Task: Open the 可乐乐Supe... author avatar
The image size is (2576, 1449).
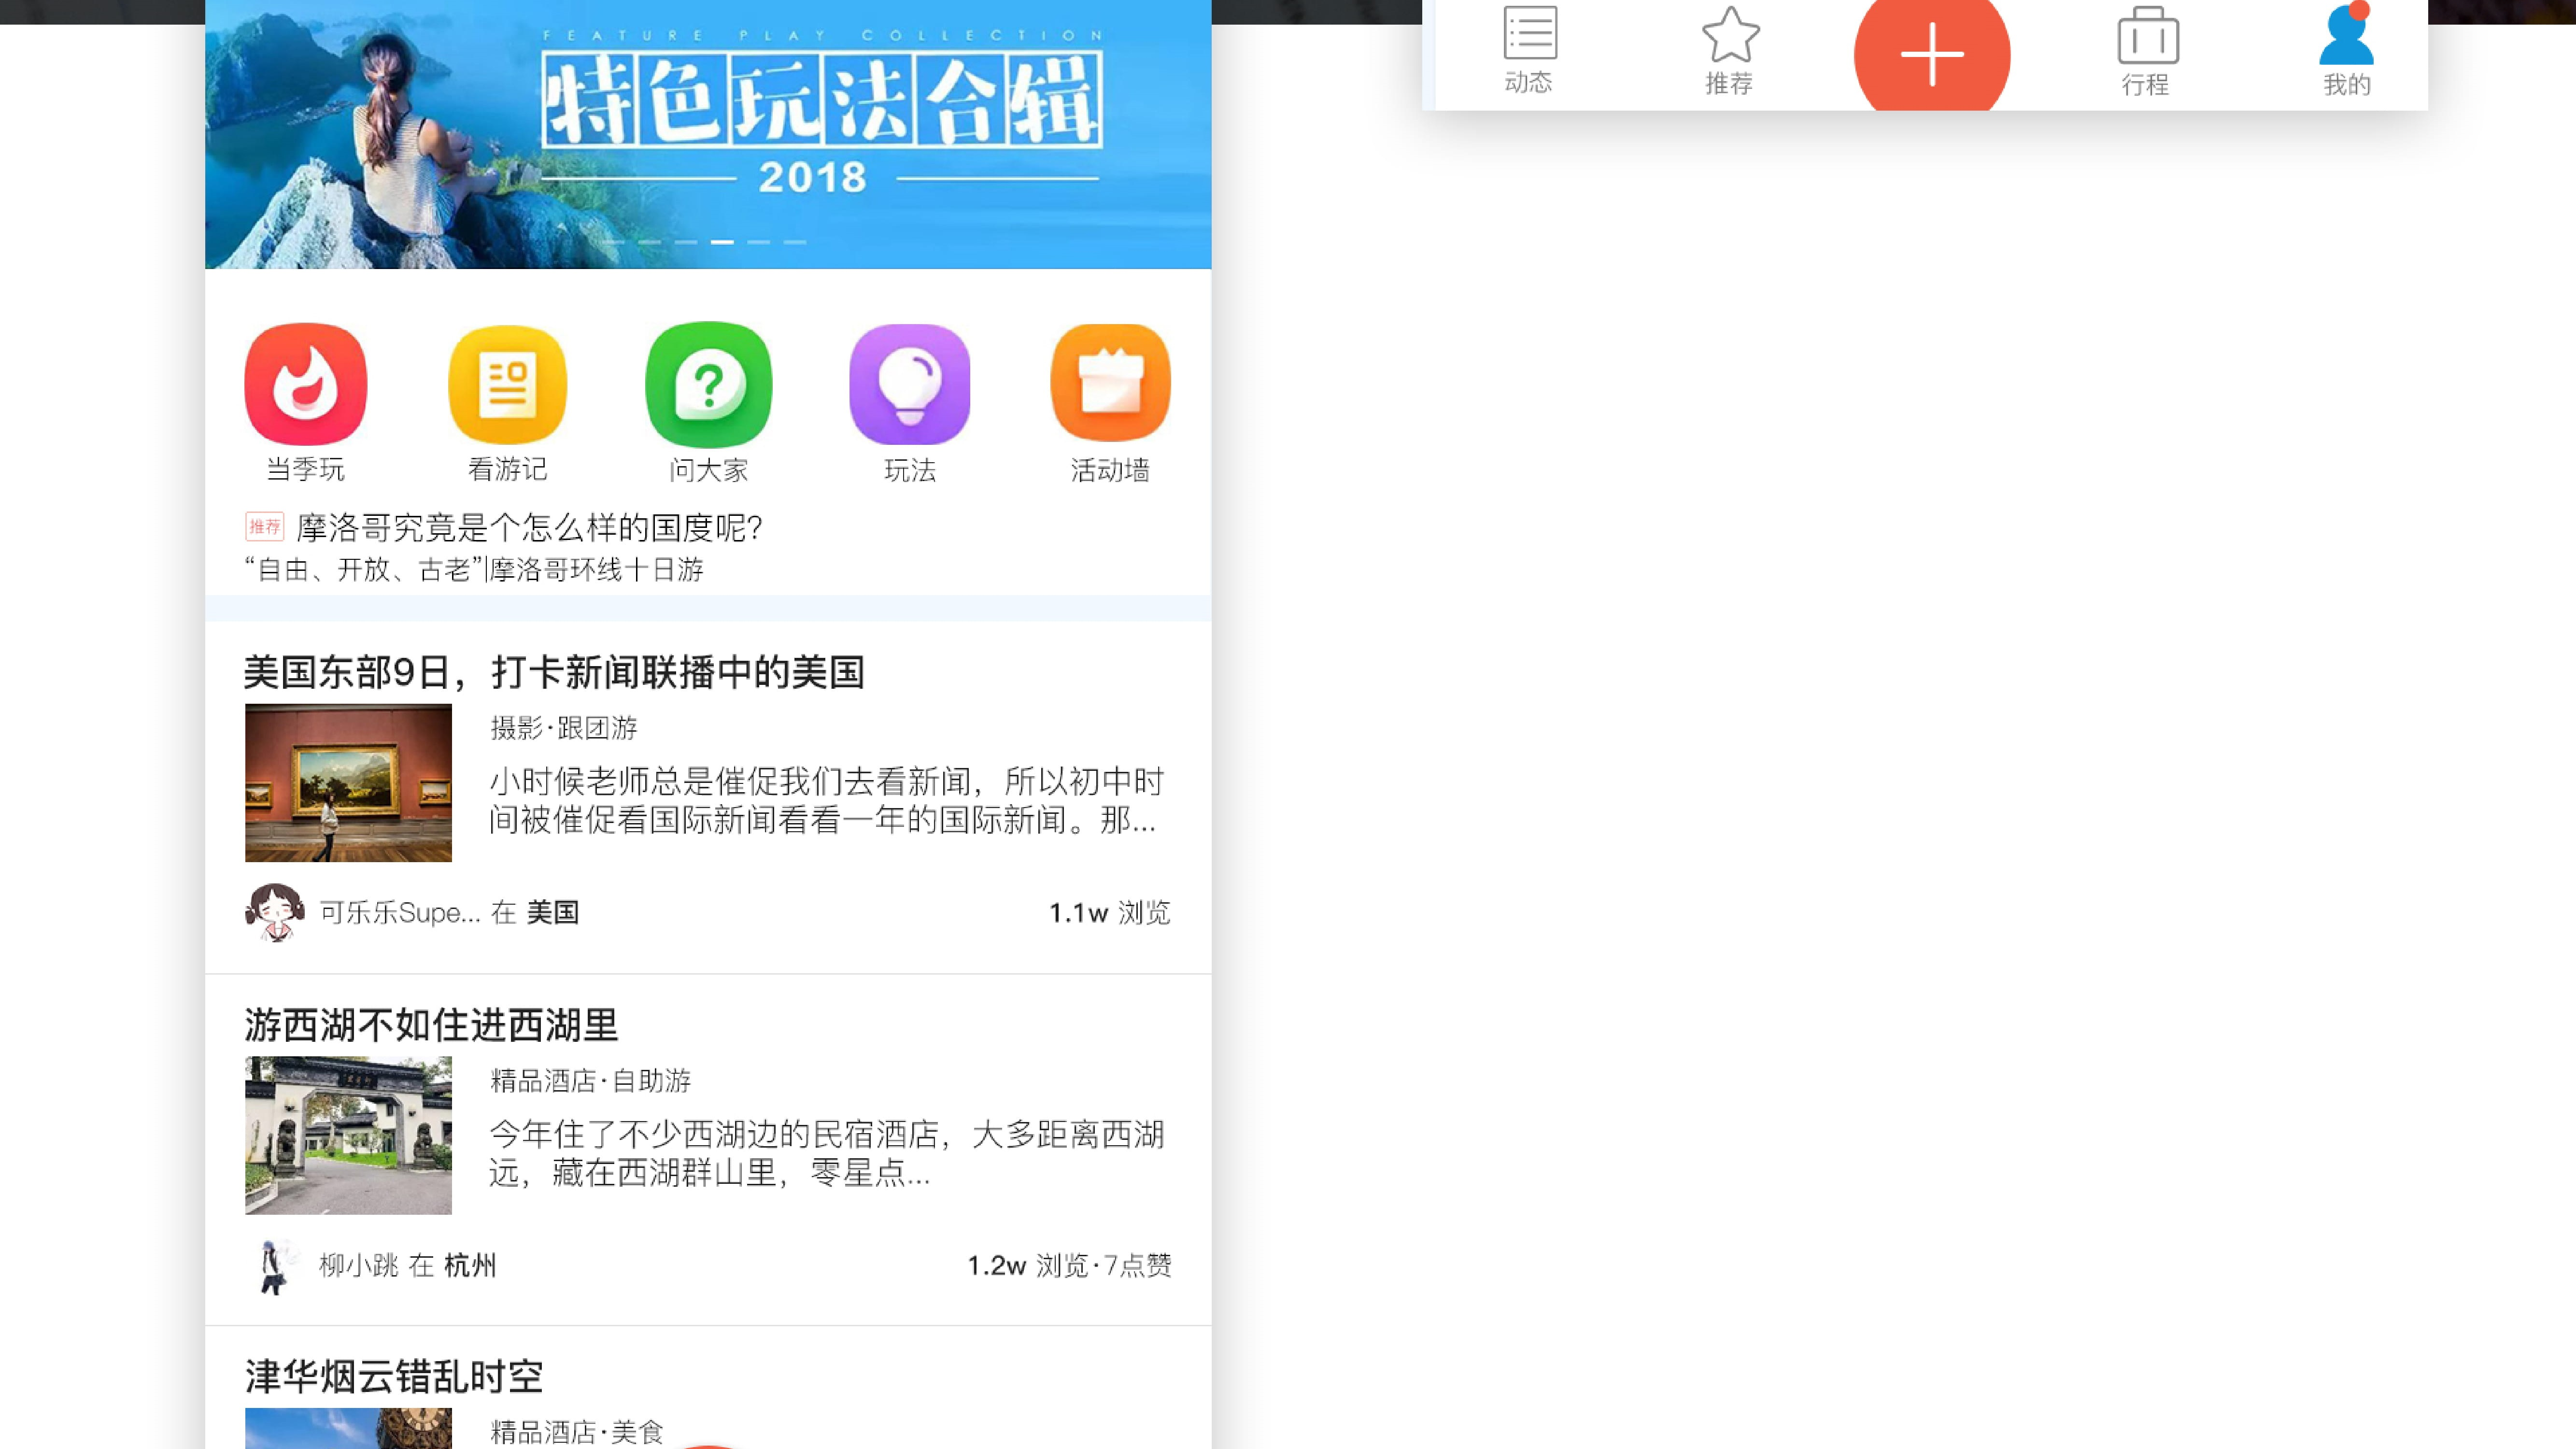Action: 274,912
